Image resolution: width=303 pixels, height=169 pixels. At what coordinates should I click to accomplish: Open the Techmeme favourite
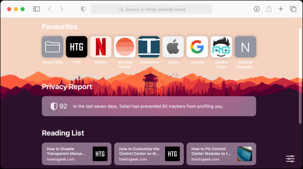tap(149, 47)
